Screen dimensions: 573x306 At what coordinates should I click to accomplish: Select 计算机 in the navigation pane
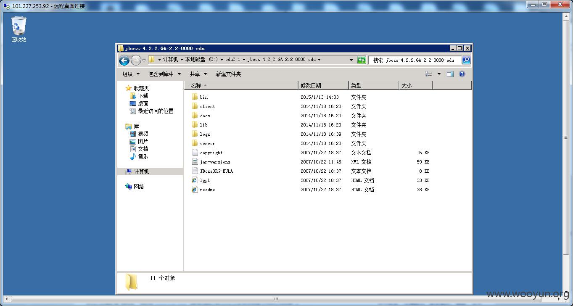click(x=141, y=171)
